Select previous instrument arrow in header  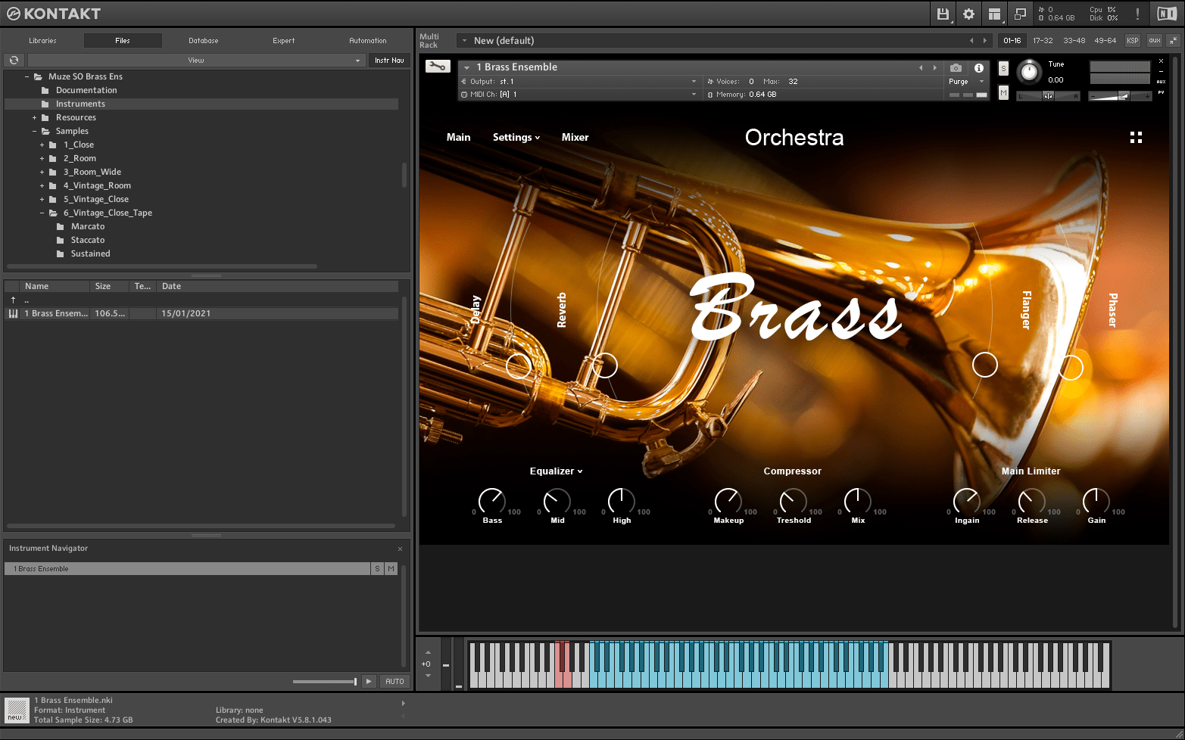tap(921, 67)
